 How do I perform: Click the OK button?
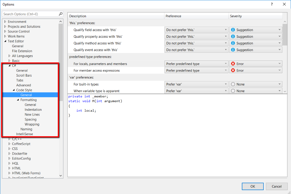point(253,186)
